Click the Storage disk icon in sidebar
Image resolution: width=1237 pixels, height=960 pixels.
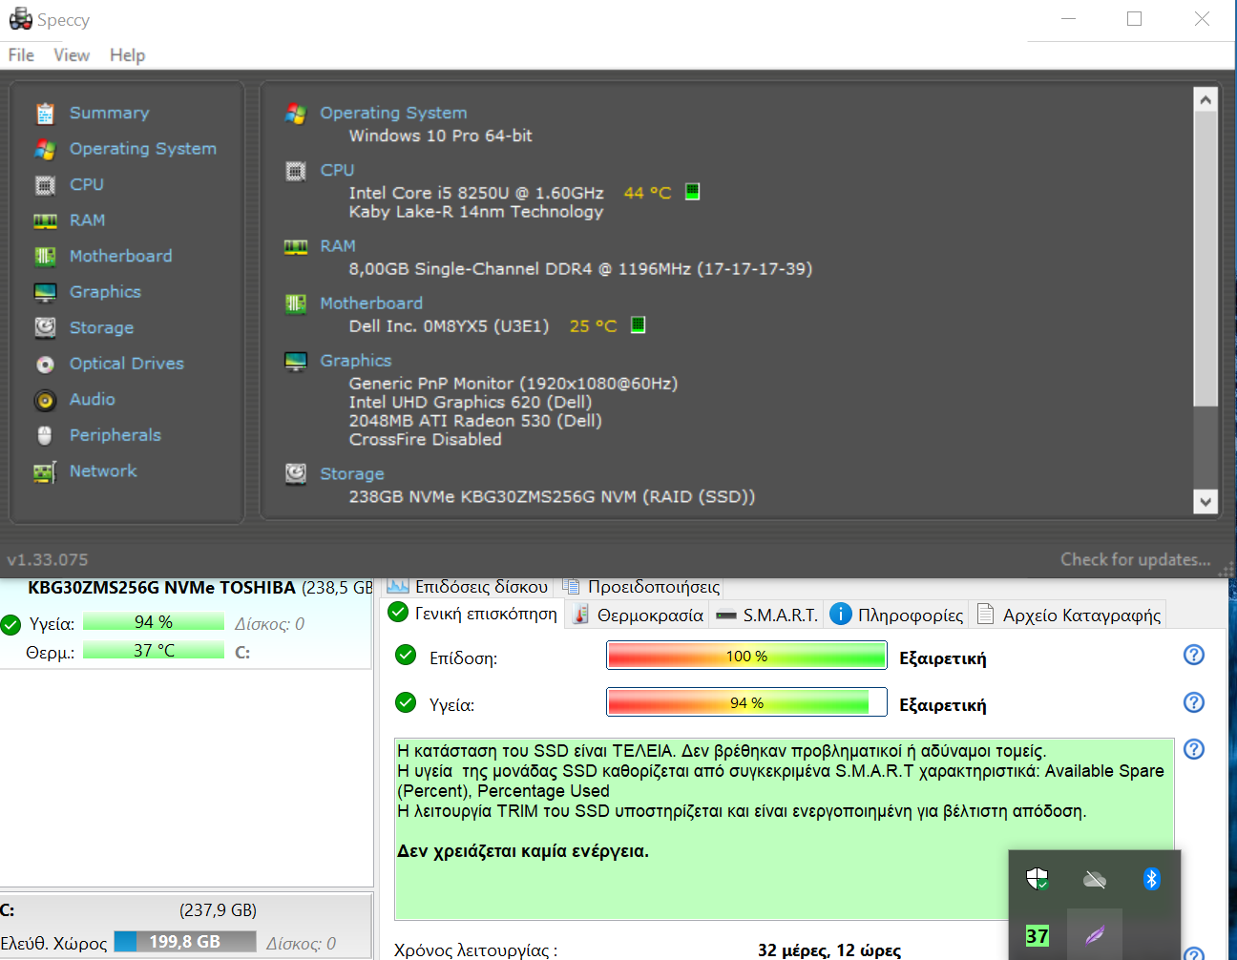point(45,327)
